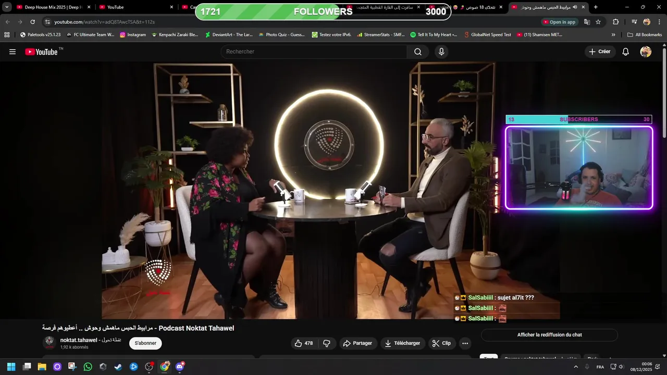Open the Créer create menu
667x375 pixels.
[x=599, y=52]
